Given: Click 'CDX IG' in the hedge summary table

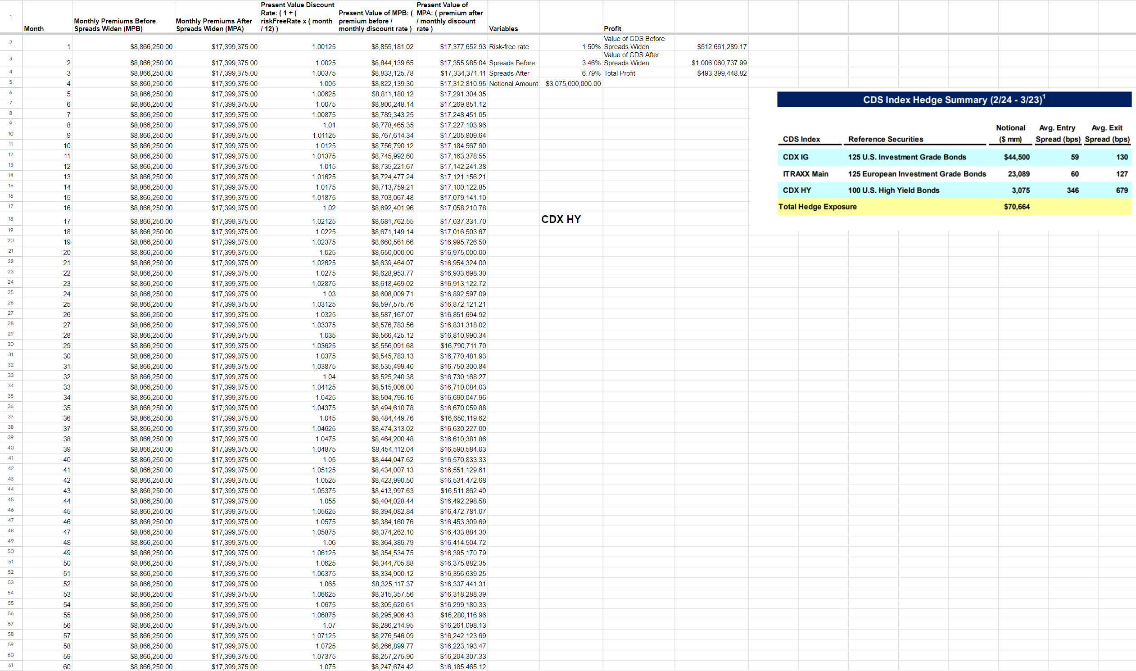Looking at the screenshot, I should click(x=795, y=157).
